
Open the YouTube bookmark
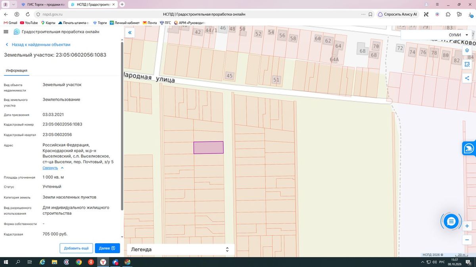(x=29, y=23)
